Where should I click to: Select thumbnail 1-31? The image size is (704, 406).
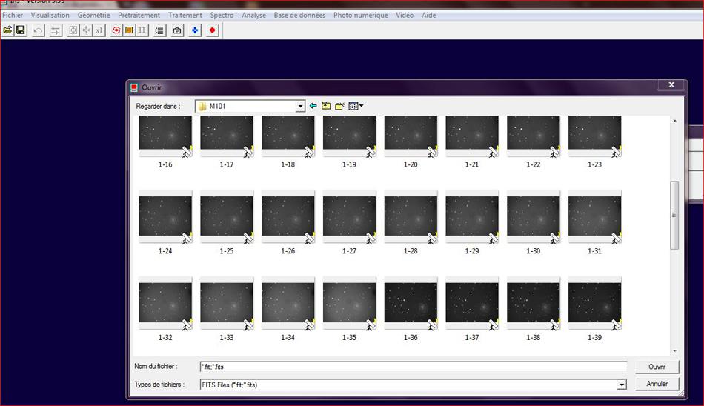595,216
